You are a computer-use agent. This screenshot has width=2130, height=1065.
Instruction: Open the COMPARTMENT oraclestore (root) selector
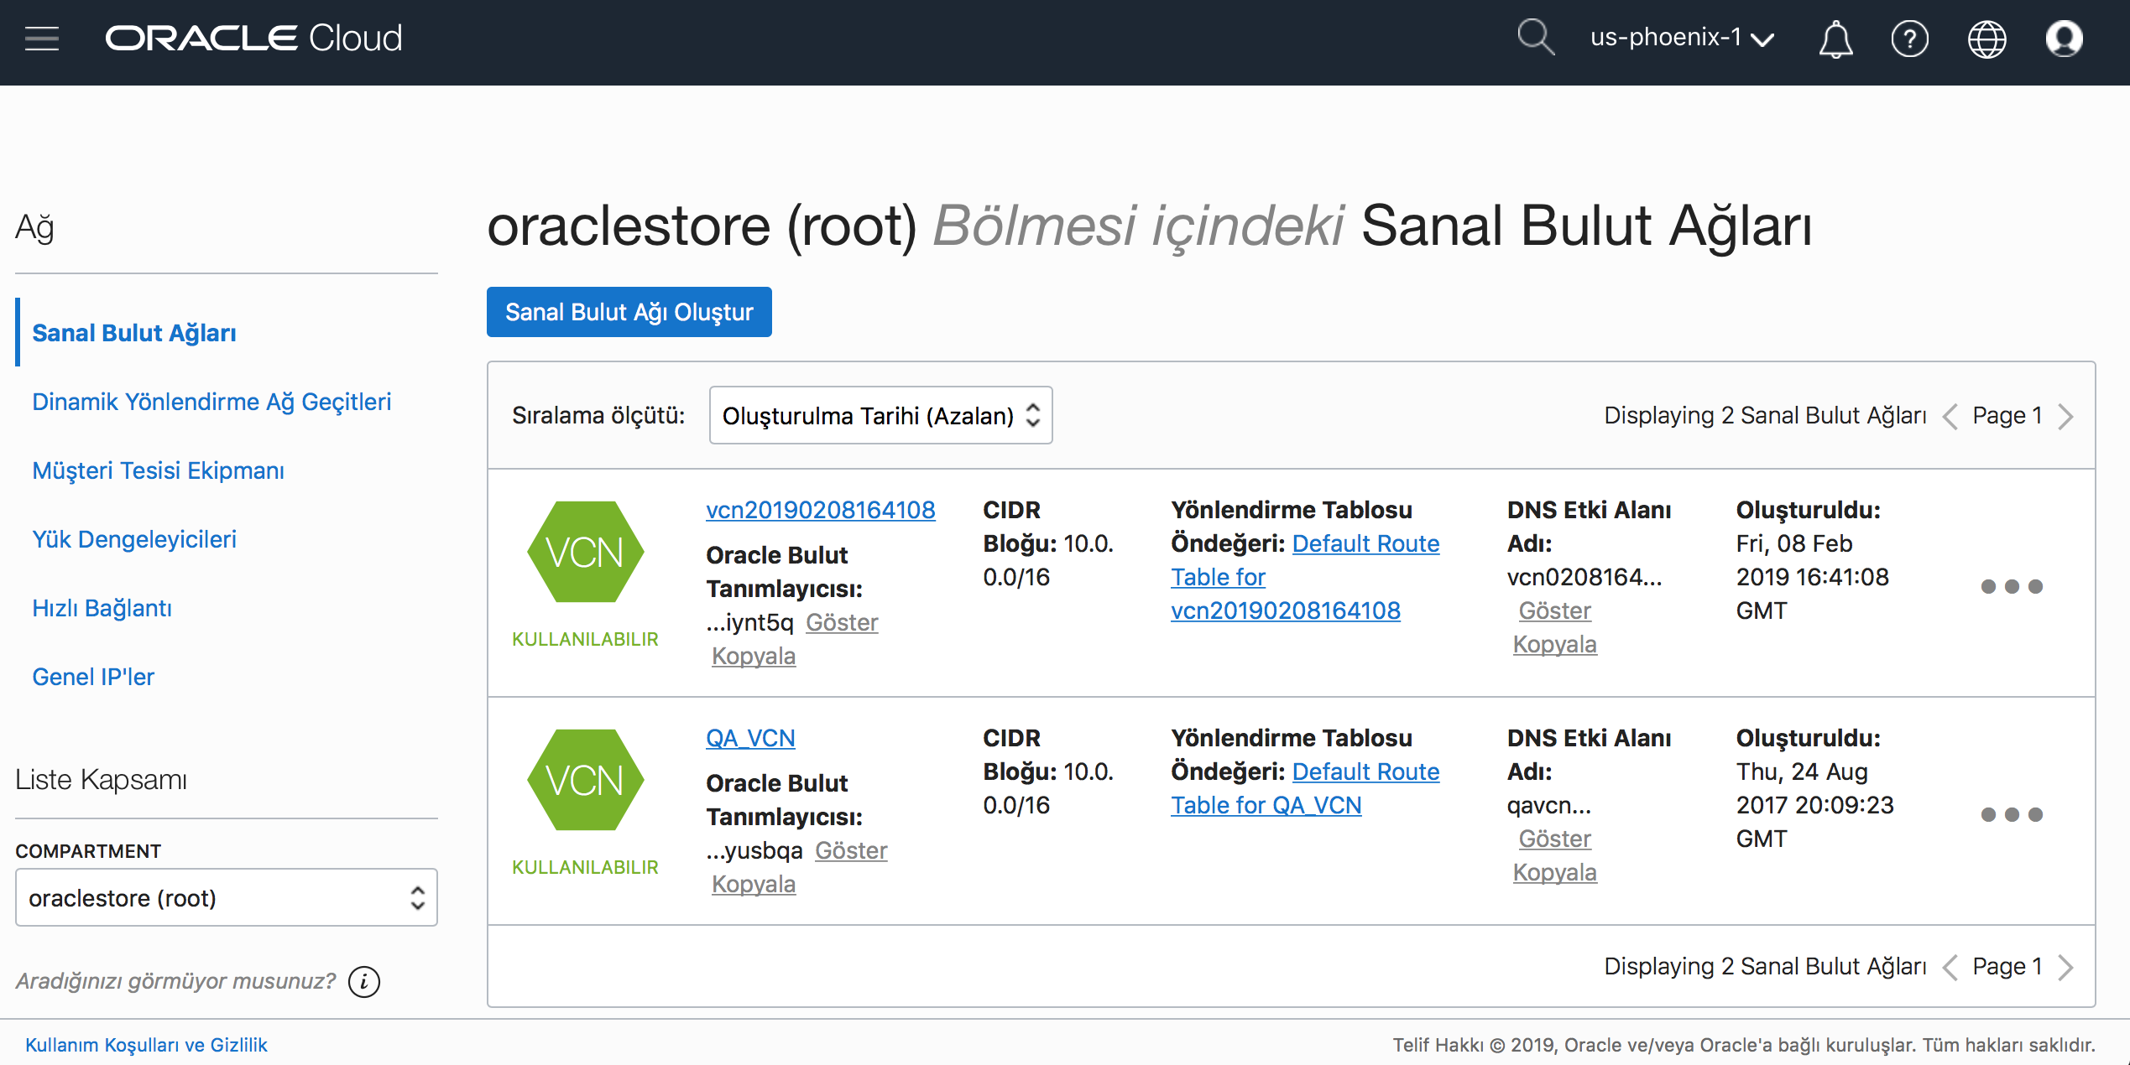226,897
